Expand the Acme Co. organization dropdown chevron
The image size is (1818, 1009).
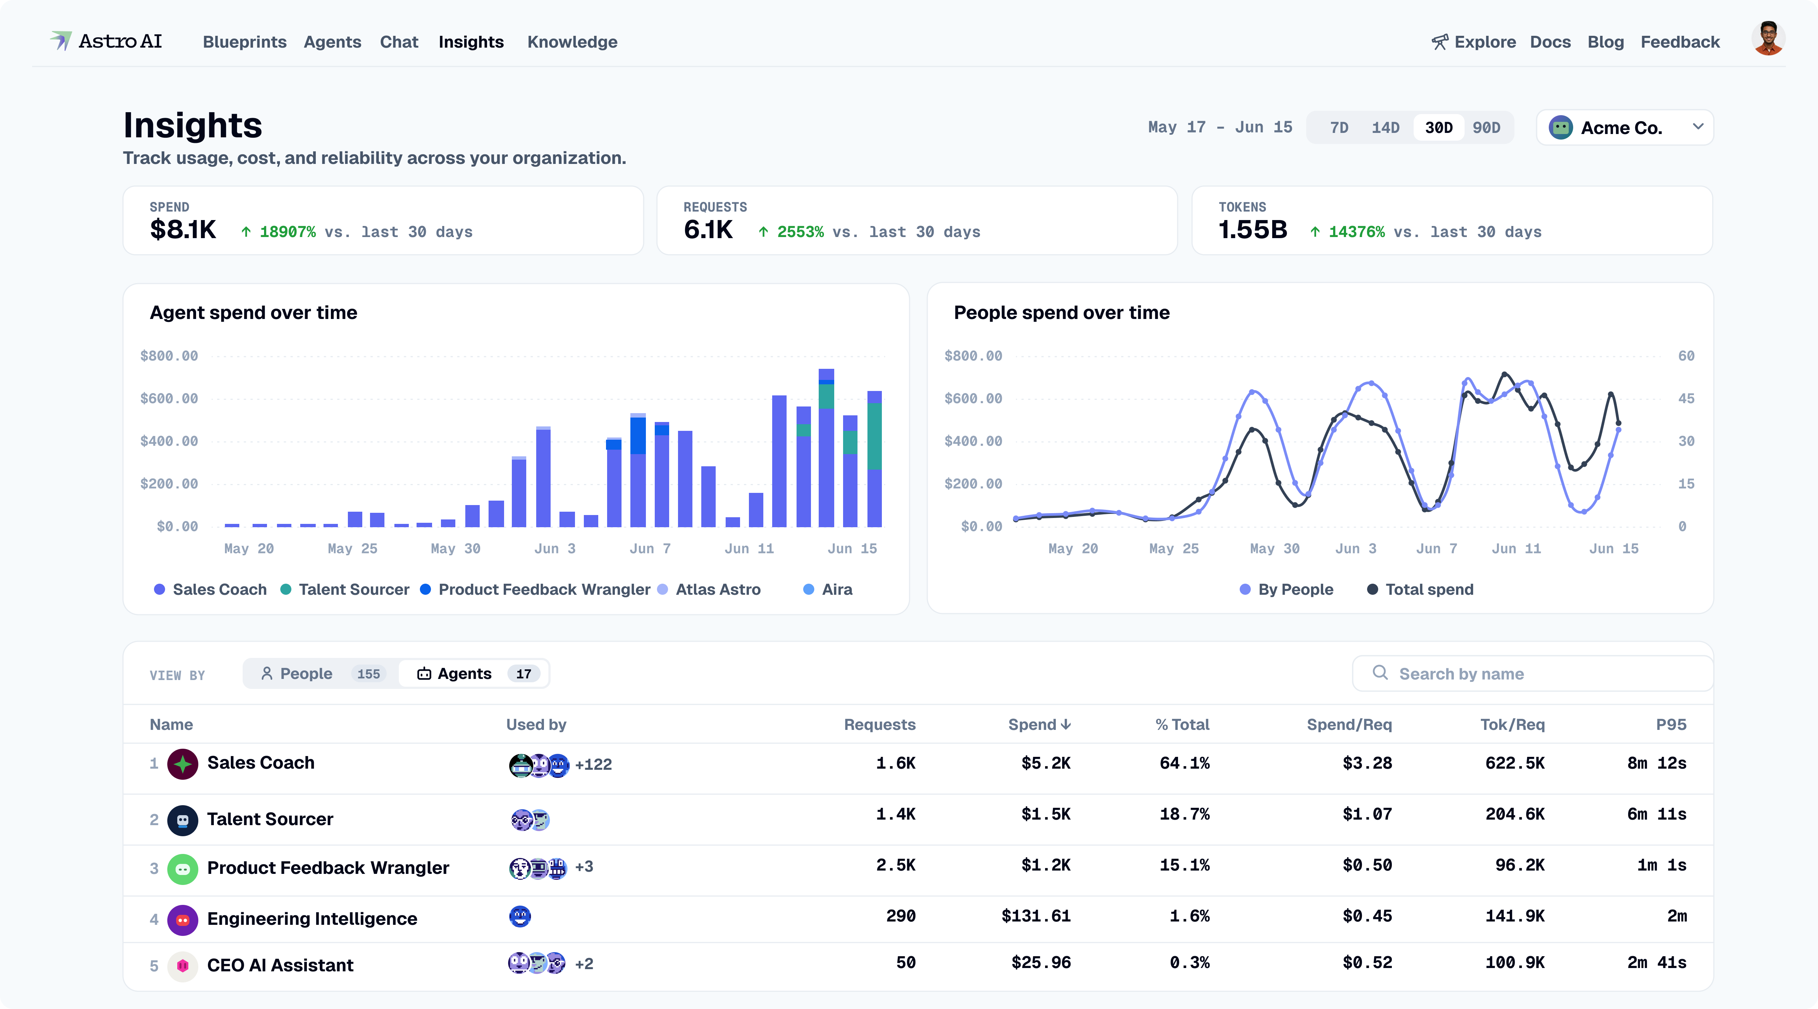[1698, 127]
